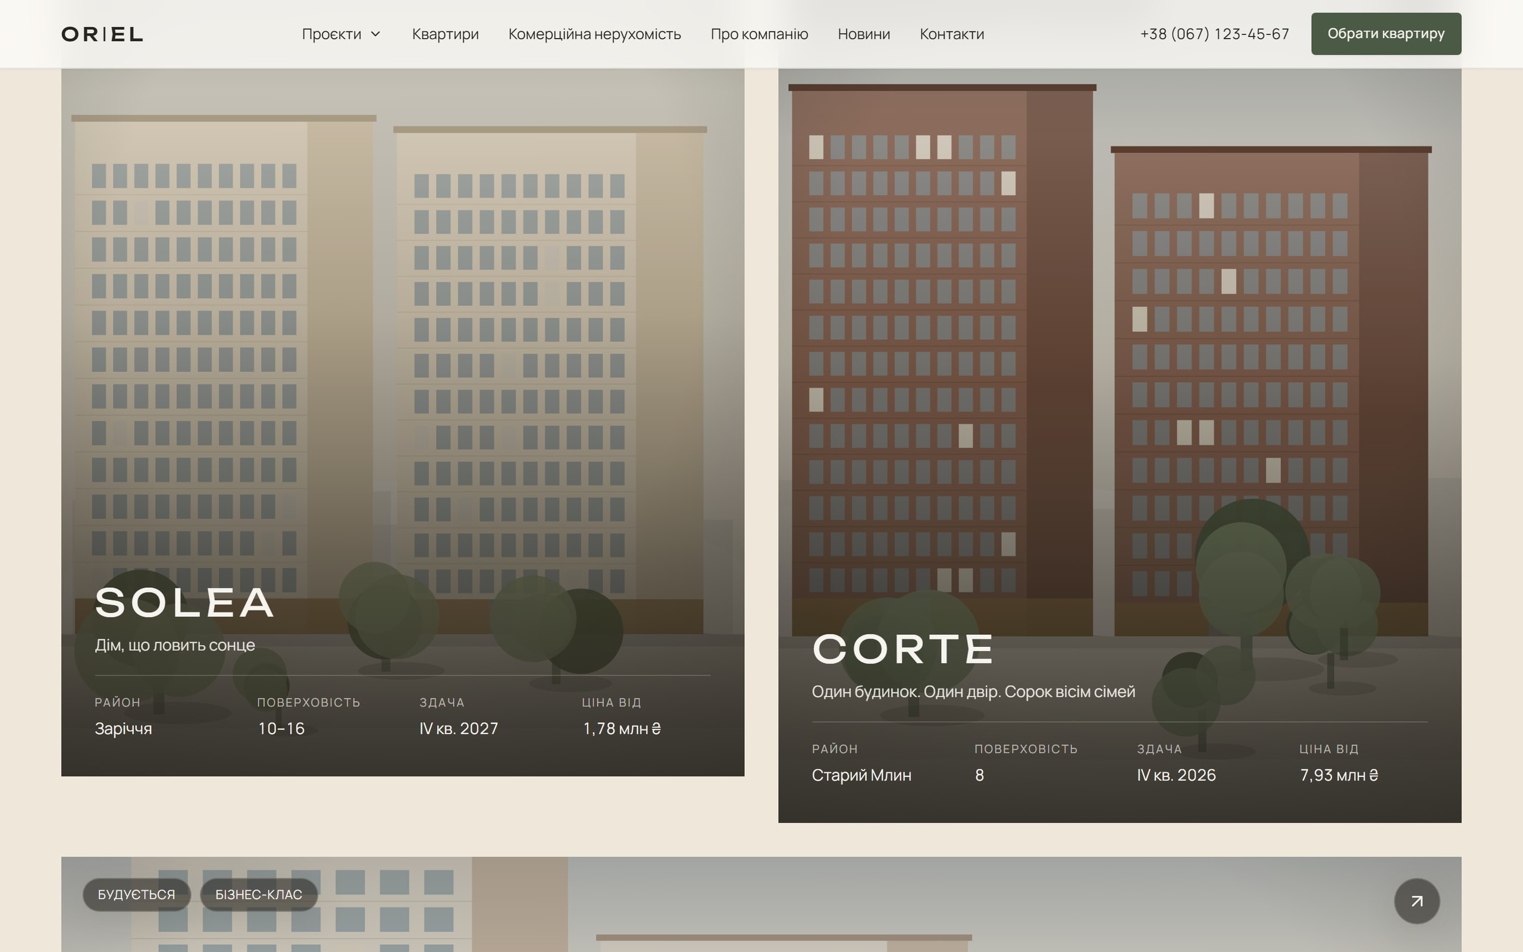Open the arrow icon on bottom card
The width and height of the screenshot is (1523, 952).
point(1417,901)
